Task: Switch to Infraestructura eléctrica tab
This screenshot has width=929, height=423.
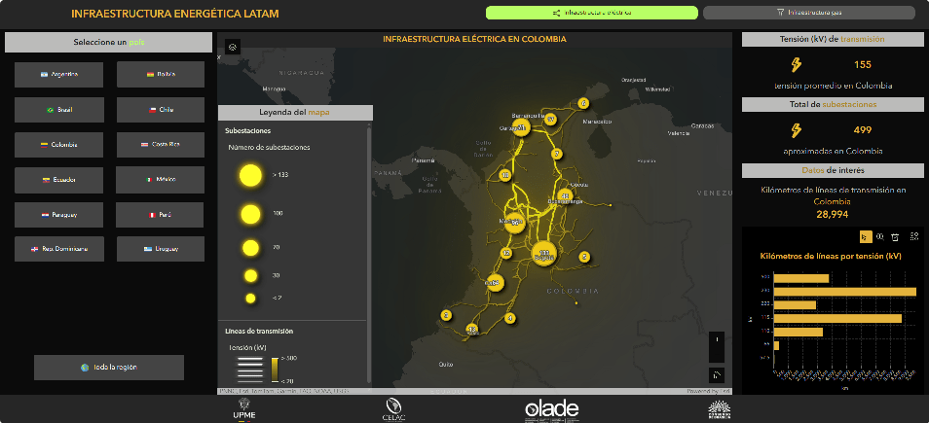Action: click(x=591, y=13)
